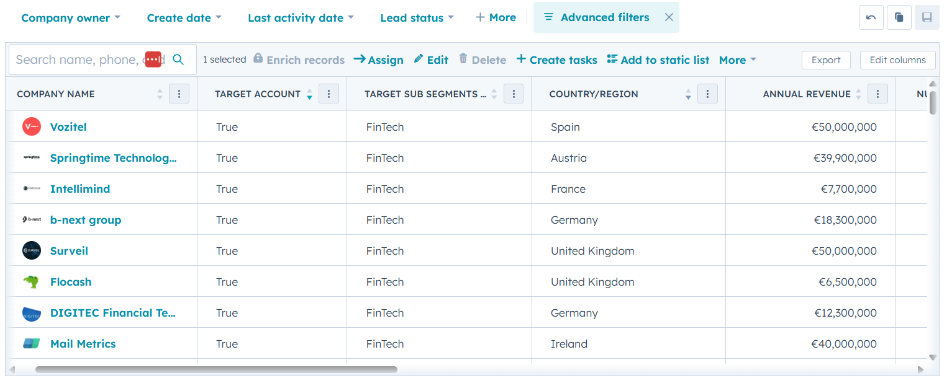Add more filters with + More
This screenshot has height=378, width=952.
(496, 17)
